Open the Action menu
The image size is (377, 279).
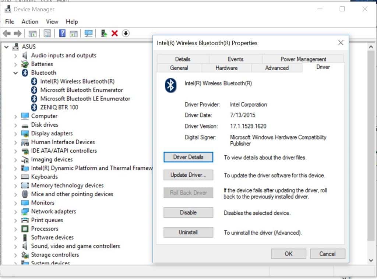click(30, 22)
